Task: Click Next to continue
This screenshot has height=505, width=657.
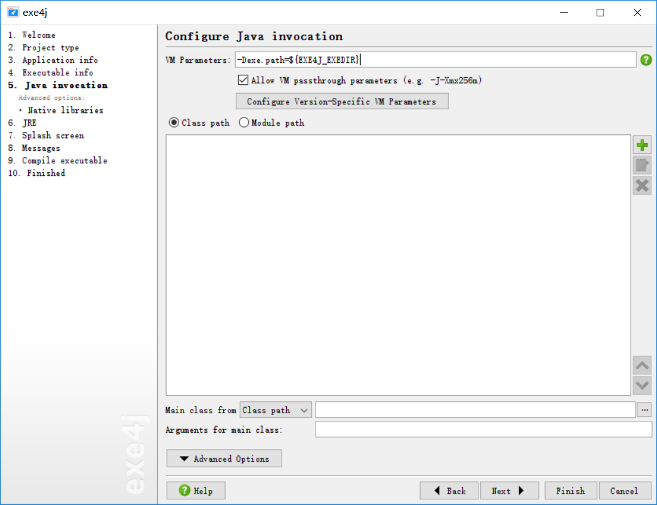Action: [x=509, y=491]
